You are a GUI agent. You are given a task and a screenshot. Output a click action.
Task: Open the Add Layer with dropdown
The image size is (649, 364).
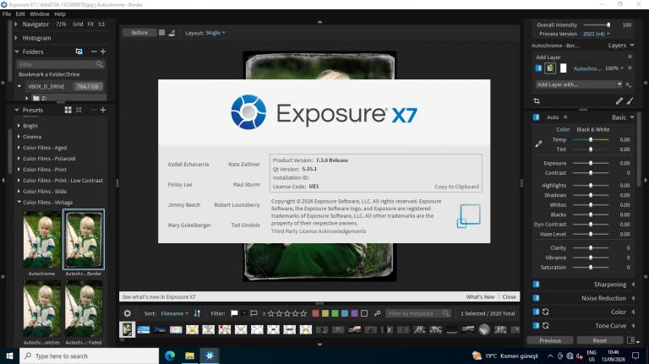[579, 84]
